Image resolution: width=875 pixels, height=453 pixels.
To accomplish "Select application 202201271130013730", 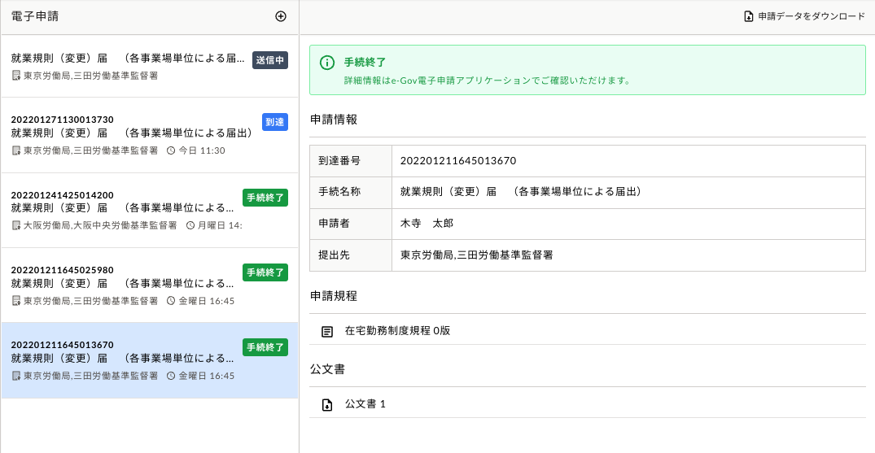I will [130, 134].
